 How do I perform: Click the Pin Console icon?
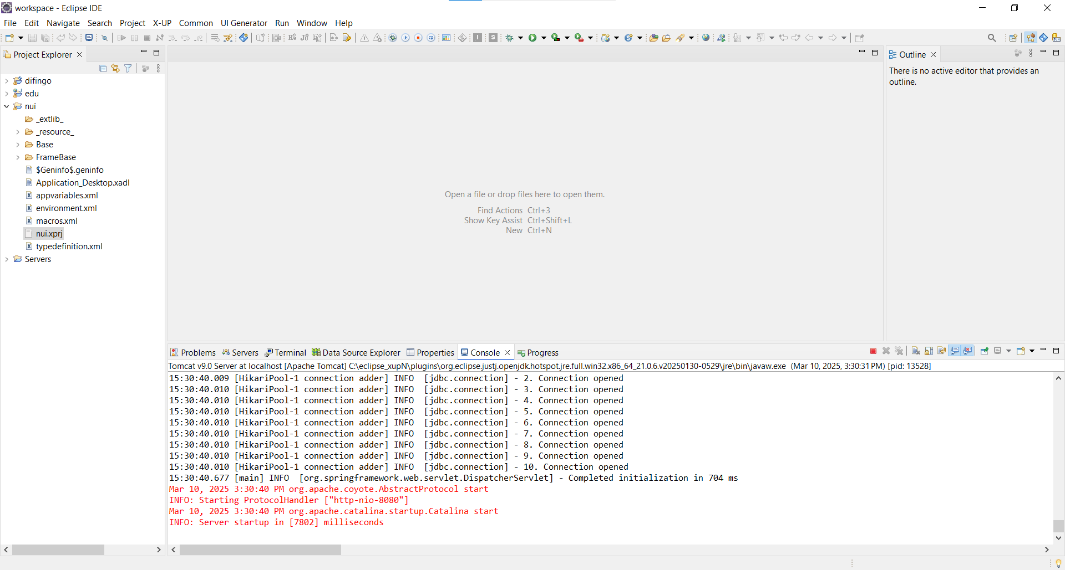coord(985,351)
